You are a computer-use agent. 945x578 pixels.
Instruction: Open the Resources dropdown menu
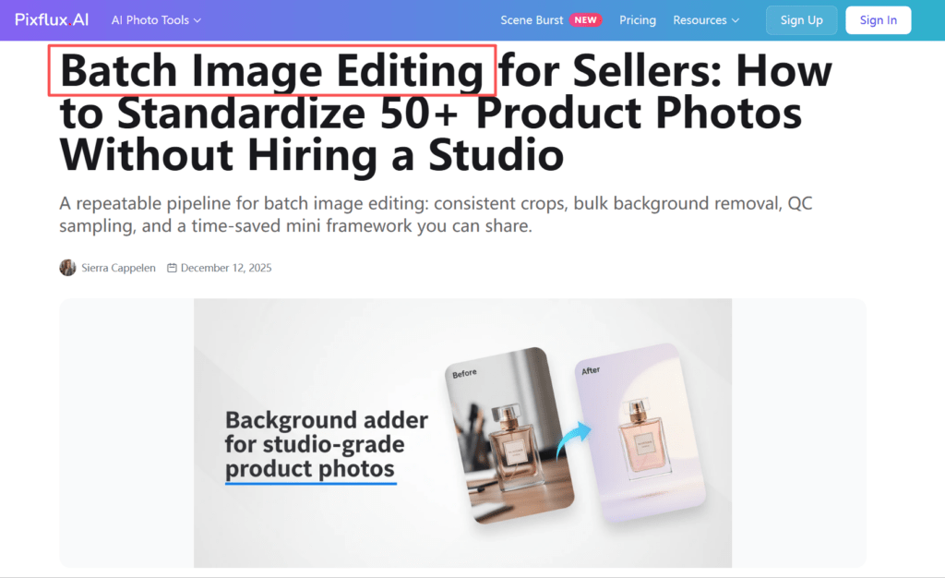pos(706,20)
